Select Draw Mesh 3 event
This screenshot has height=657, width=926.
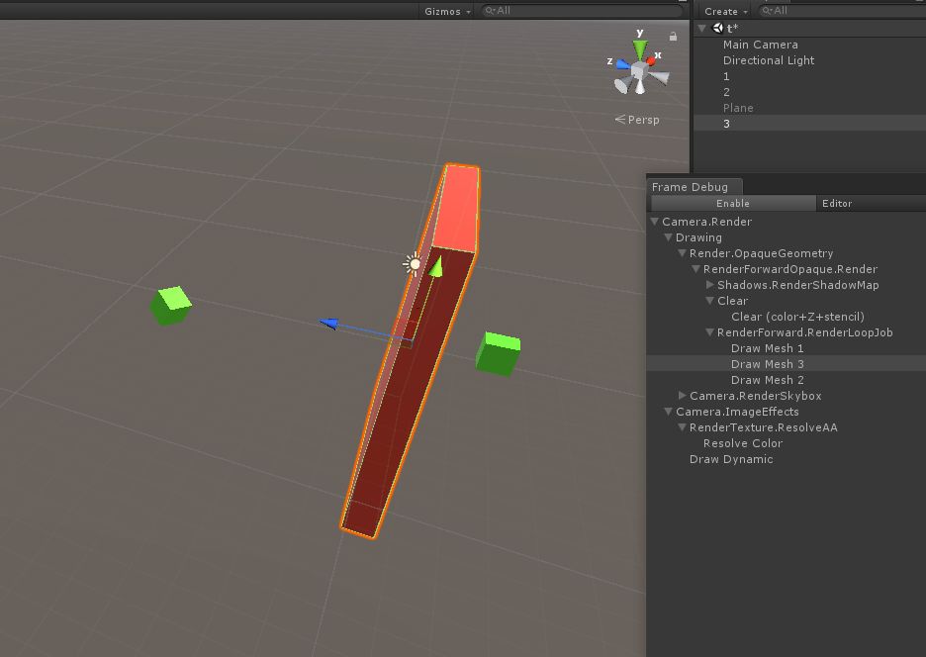click(x=767, y=364)
